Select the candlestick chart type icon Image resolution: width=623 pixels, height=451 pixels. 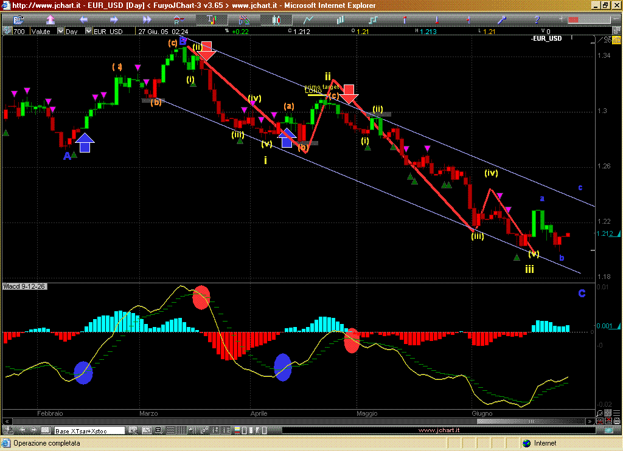pyautogui.click(x=276, y=19)
